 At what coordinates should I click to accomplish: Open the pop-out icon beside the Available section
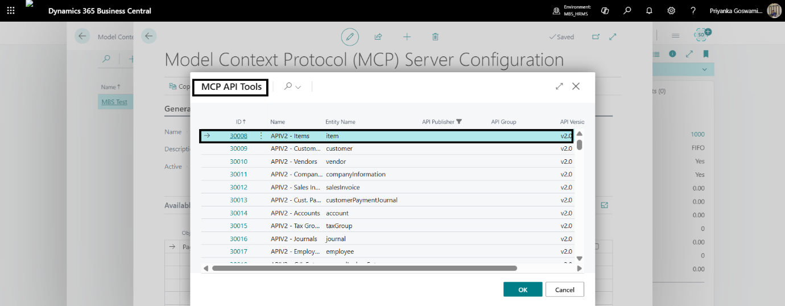point(604,205)
